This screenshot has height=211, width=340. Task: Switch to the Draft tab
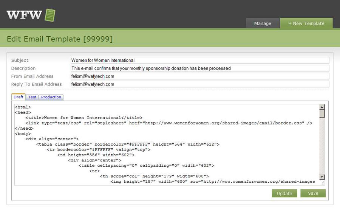click(x=19, y=97)
